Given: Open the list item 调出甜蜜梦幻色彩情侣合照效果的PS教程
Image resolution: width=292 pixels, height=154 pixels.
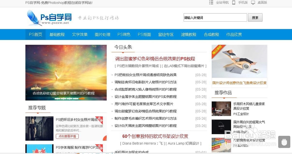Looking at the screenshot, I should tap(145, 111).
